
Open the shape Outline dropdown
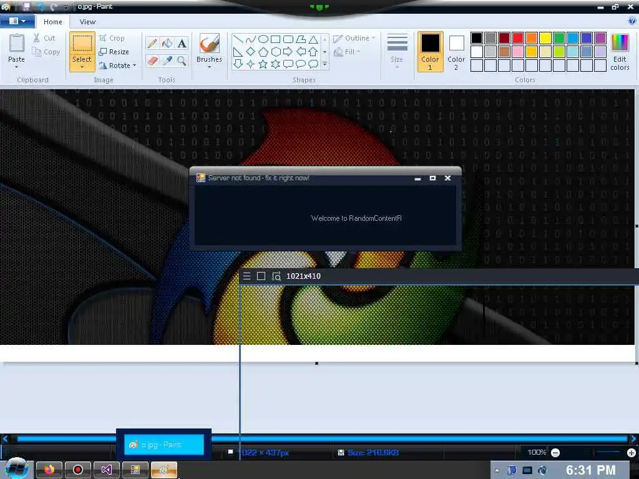(x=354, y=38)
